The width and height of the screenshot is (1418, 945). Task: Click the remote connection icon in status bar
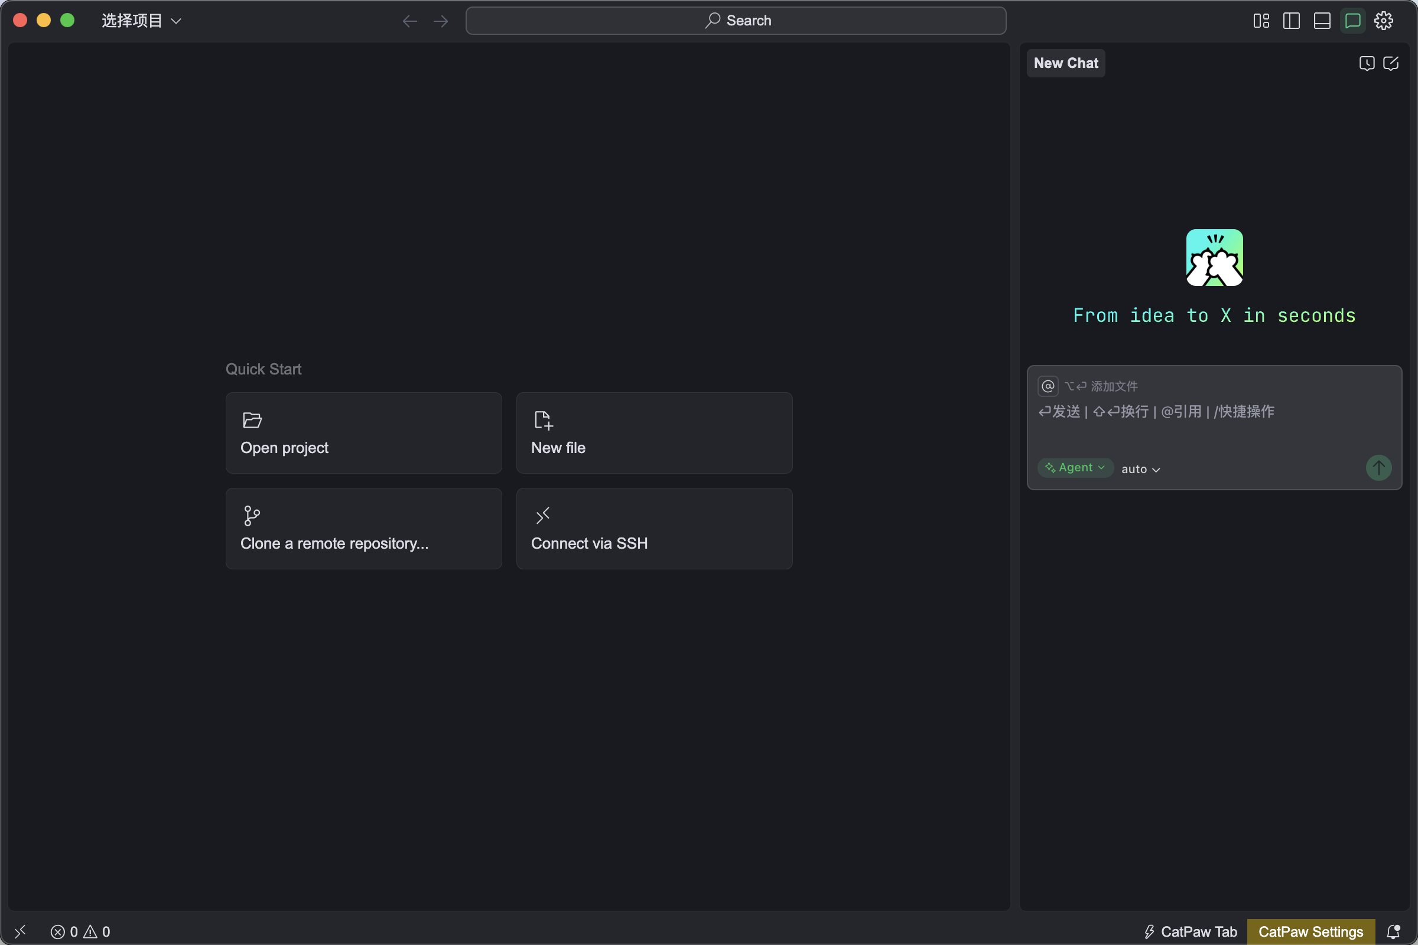pos(20,931)
